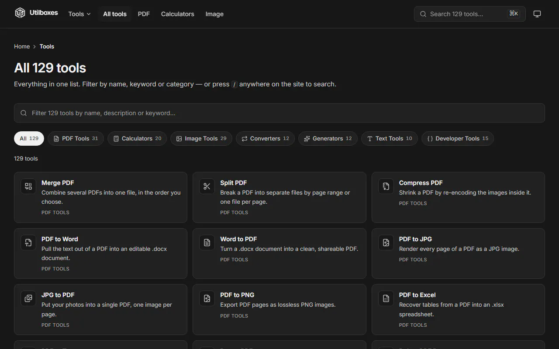Select the All 129 filter chip
Viewport: 559px width, 349px height.
coord(29,138)
